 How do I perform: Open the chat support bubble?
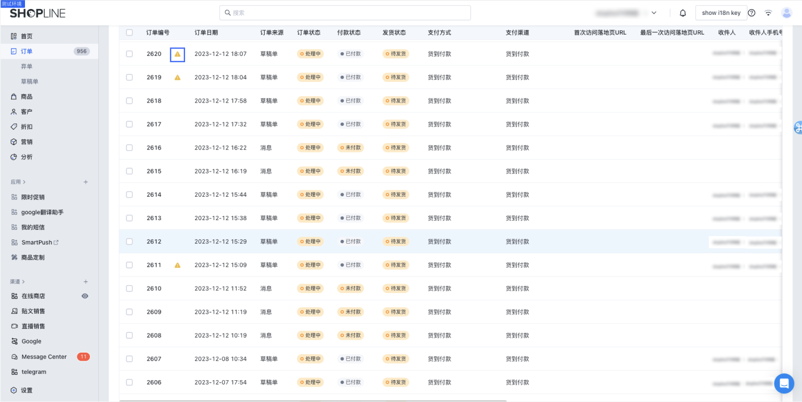784,383
